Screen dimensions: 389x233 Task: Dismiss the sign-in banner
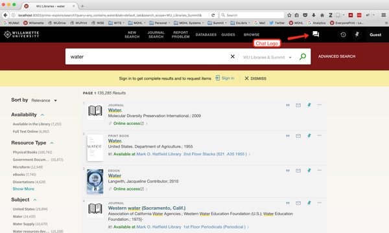coord(255,78)
